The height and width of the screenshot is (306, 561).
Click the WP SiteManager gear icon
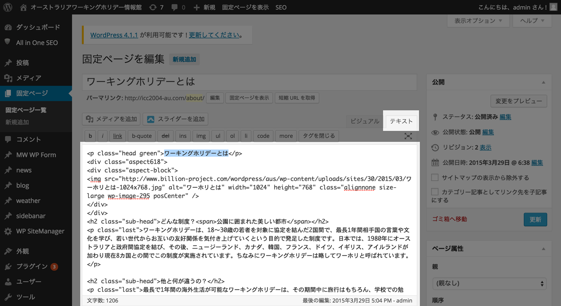pos(8,231)
